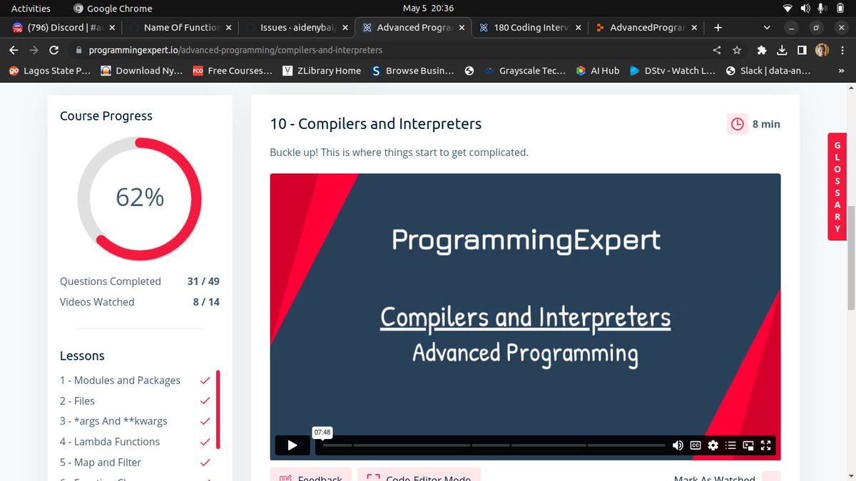Click system volume icon in top bar
Screen dimensions: 856x481
point(805,9)
